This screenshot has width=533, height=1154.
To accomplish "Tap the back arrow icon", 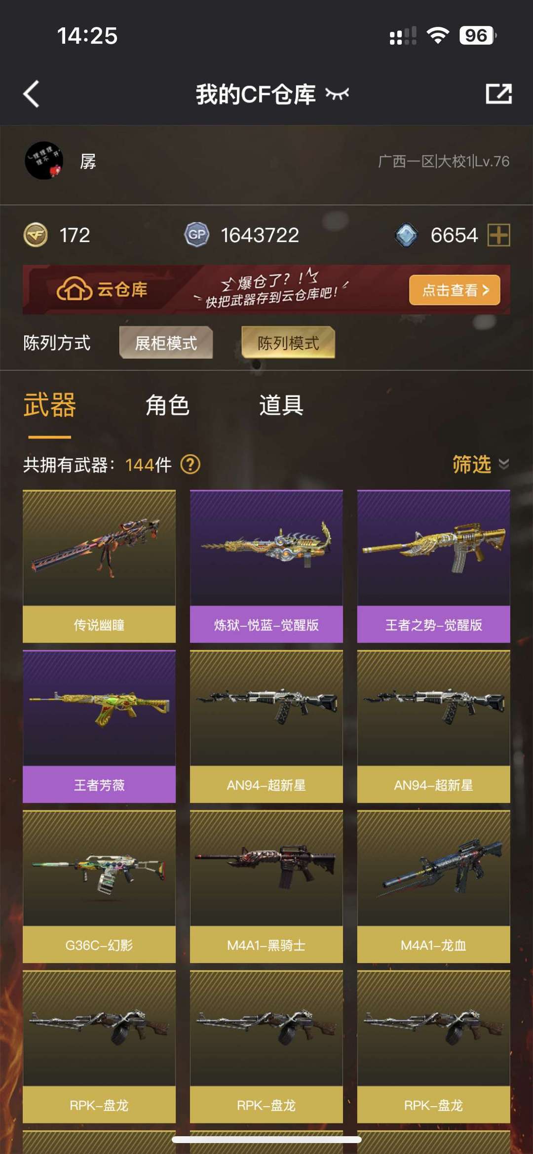I will pyautogui.click(x=31, y=94).
